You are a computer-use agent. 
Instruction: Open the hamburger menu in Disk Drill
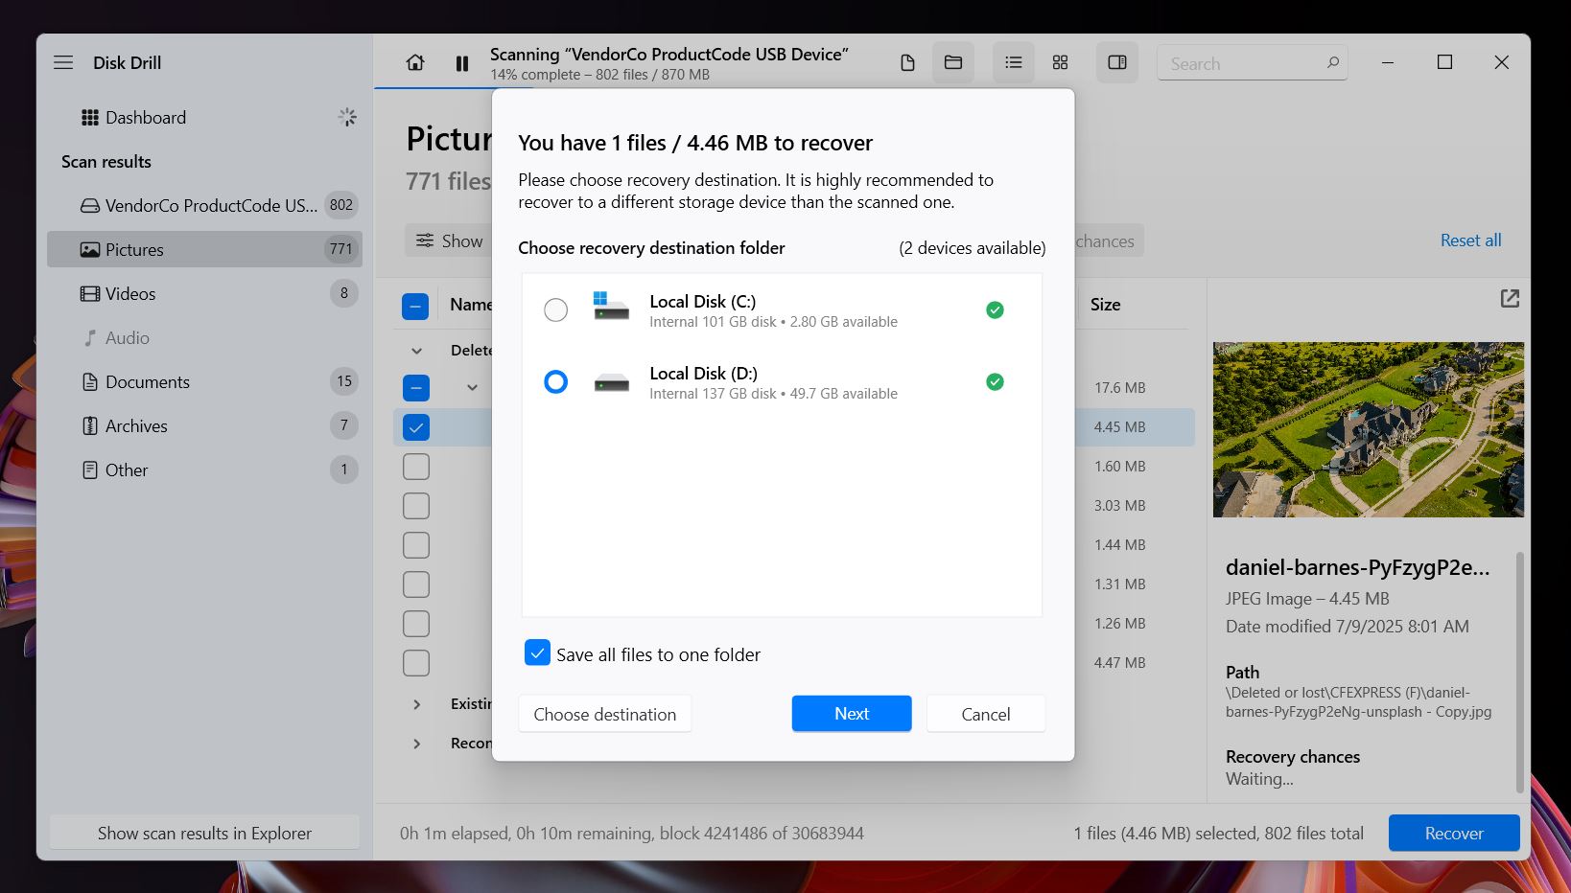63,62
